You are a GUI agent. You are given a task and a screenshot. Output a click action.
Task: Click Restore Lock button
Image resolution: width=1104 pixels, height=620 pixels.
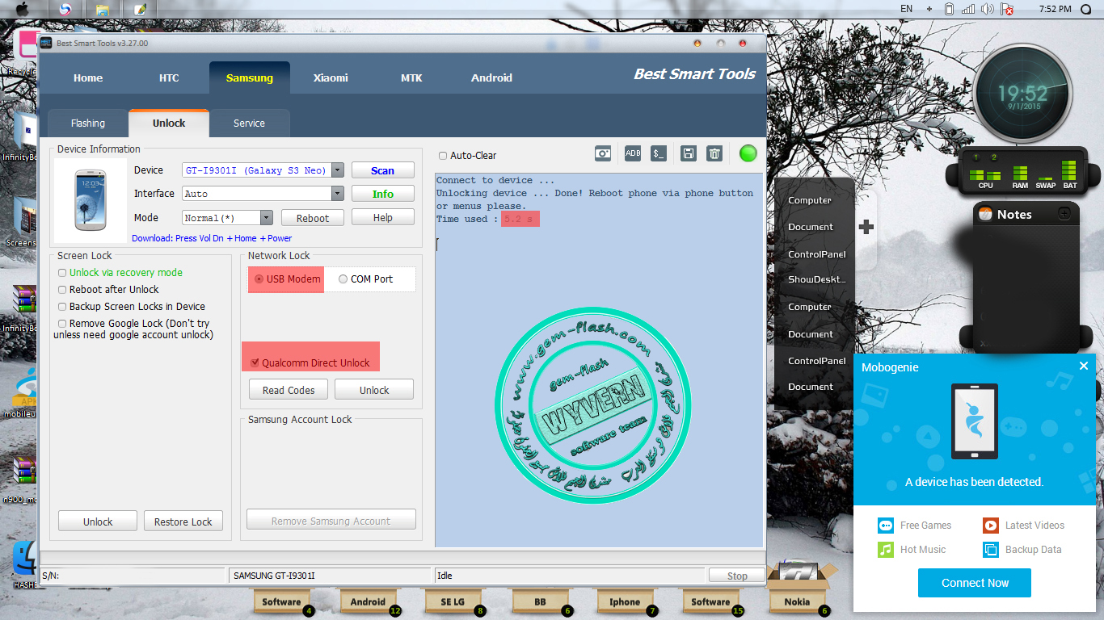tap(183, 522)
